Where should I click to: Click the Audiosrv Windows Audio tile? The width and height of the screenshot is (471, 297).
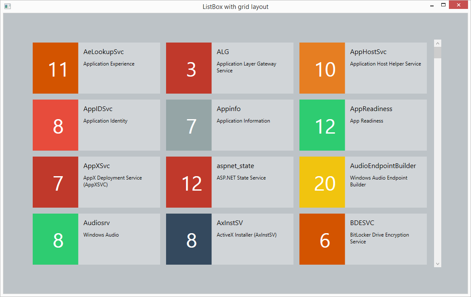(119, 239)
